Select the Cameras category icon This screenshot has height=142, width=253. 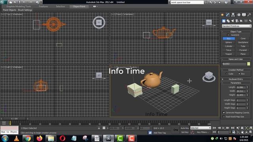tap(237, 21)
